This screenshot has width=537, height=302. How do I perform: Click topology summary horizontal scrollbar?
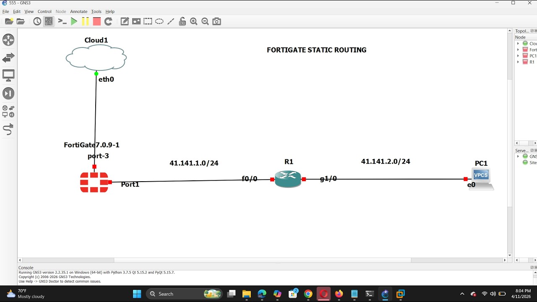(526, 143)
